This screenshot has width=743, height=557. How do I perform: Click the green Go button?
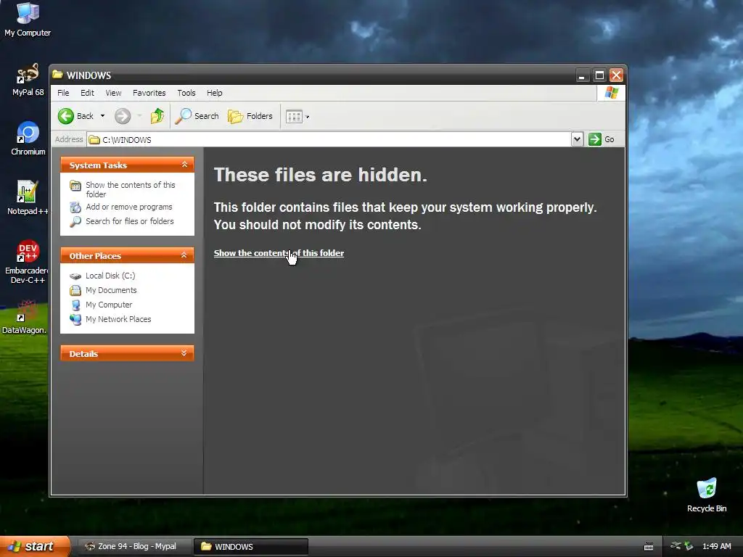point(602,139)
